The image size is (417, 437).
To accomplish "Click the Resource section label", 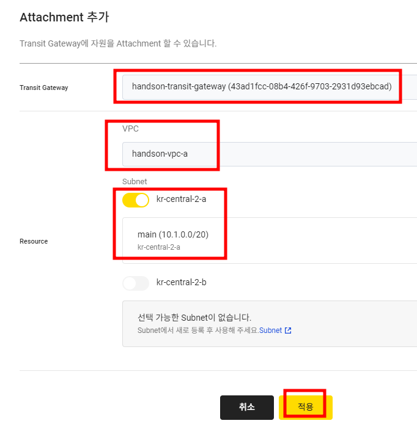I will (x=34, y=241).
